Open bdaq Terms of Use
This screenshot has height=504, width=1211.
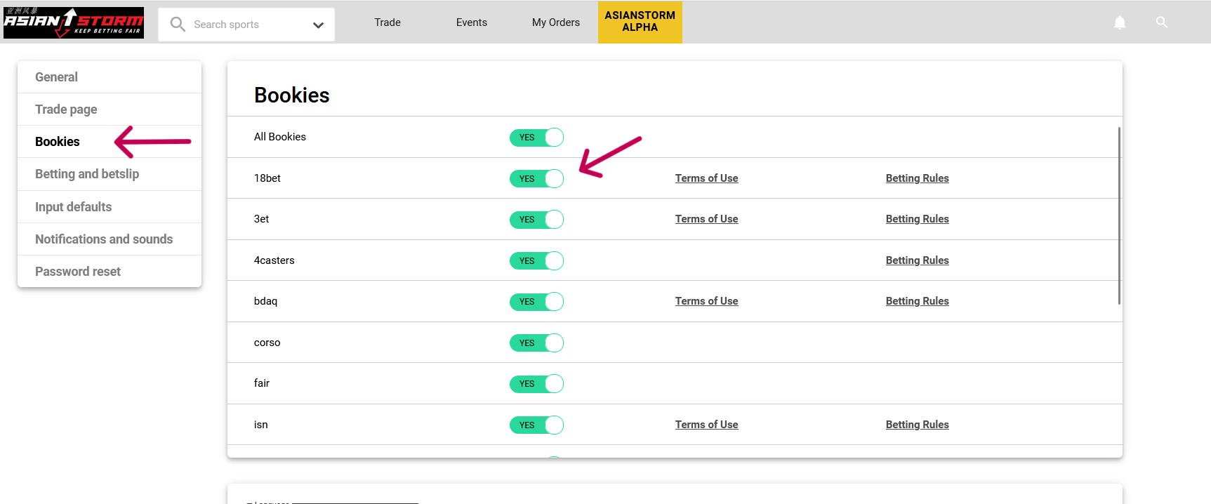[x=706, y=301]
